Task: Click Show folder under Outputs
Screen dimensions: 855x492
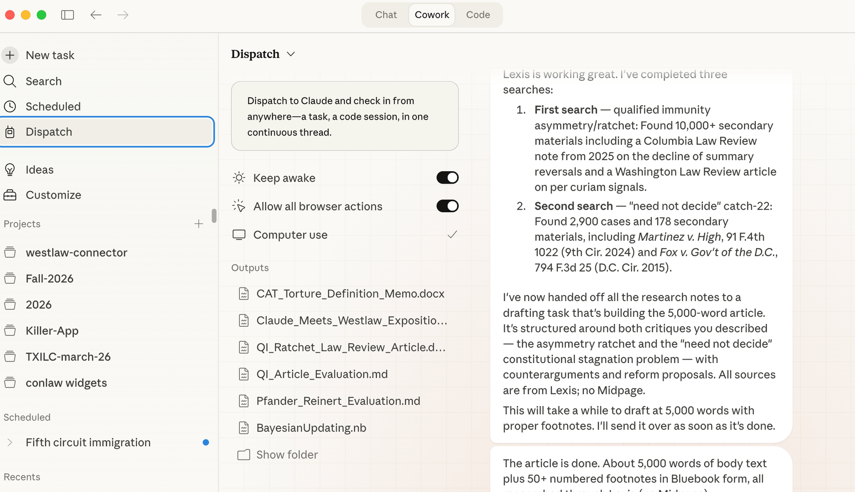Action: (x=287, y=454)
